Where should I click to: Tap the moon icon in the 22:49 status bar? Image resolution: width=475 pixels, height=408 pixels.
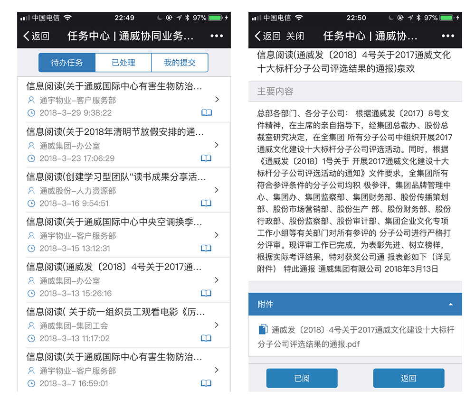coord(160,18)
